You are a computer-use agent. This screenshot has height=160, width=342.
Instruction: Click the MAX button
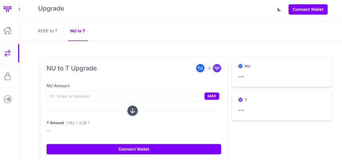tap(212, 96)
